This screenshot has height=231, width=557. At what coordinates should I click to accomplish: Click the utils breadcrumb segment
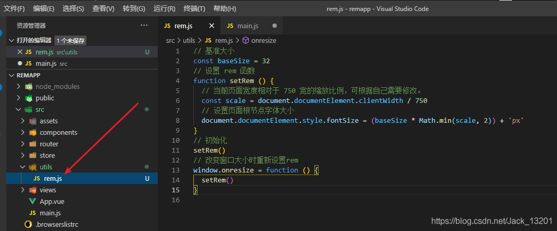click(189, 40)
